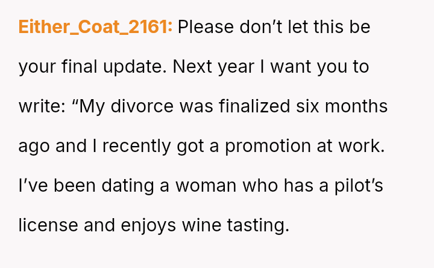
Task: Open the Either_Coat_2161 user profile link
Action: click(95, 27)
